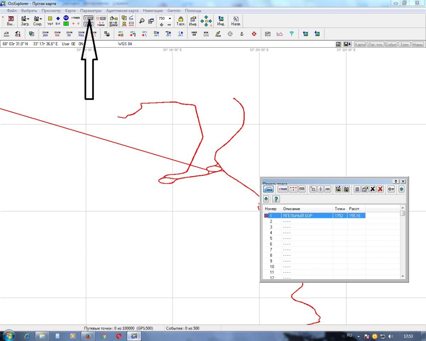Open the track profile graph icon
This screenshot has height=341, width=426.
click(x=280, y=34)
